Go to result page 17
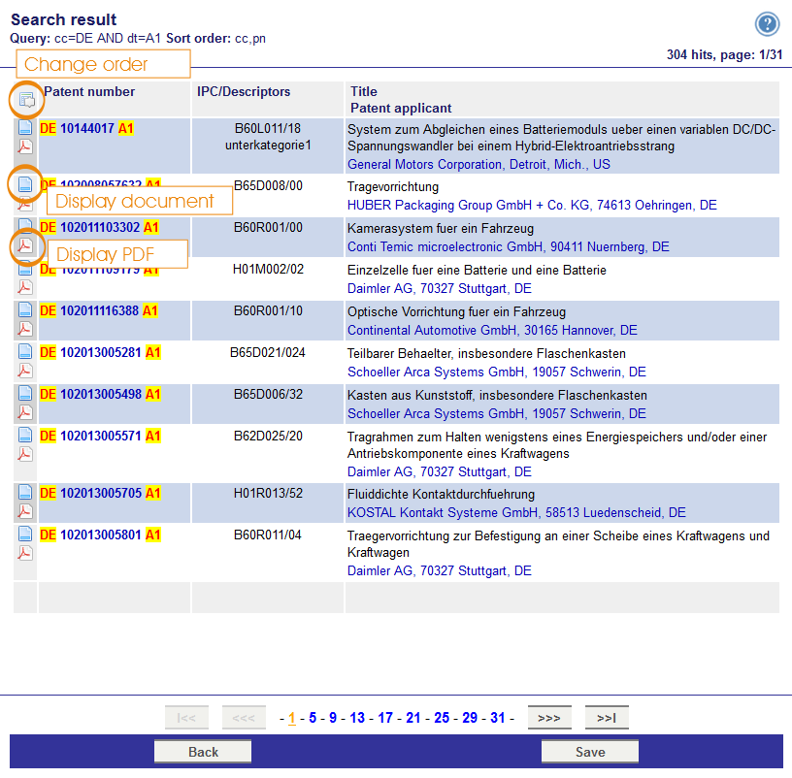This screenshot has width=792, height=778. pos(385,718)
